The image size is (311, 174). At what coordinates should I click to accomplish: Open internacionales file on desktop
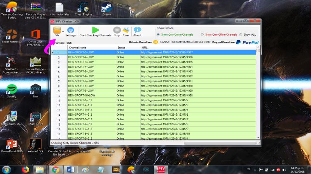(x=59, y=9)
